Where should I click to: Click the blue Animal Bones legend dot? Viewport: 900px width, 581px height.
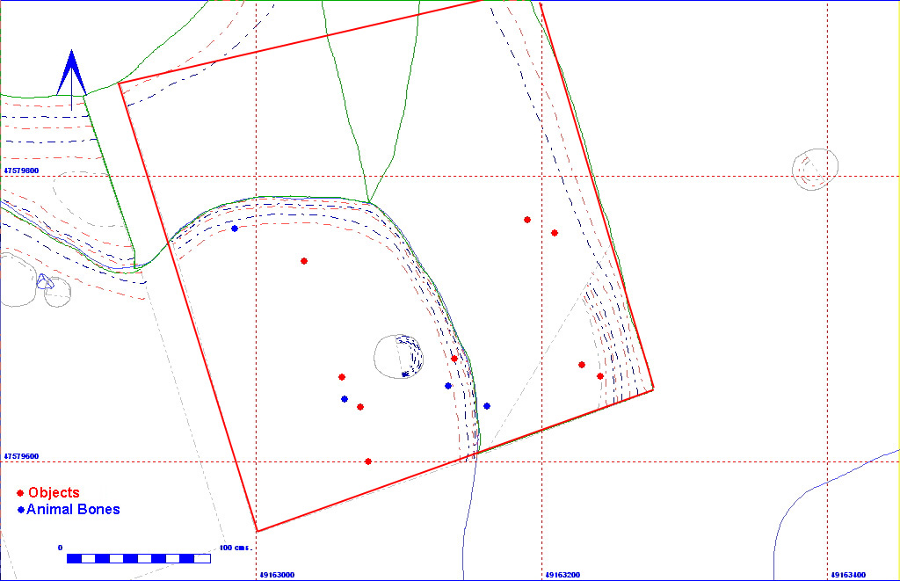tap(20, 510)
